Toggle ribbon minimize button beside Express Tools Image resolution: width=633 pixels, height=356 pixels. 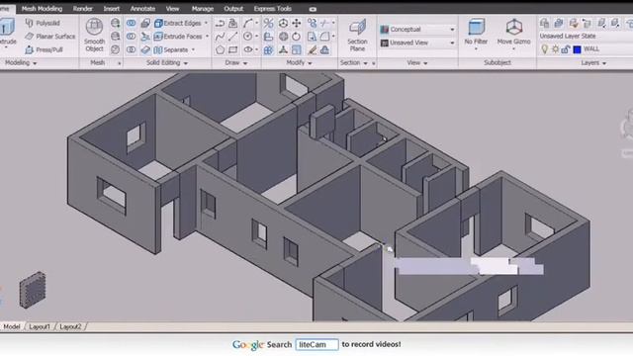(x=313, y=9)
